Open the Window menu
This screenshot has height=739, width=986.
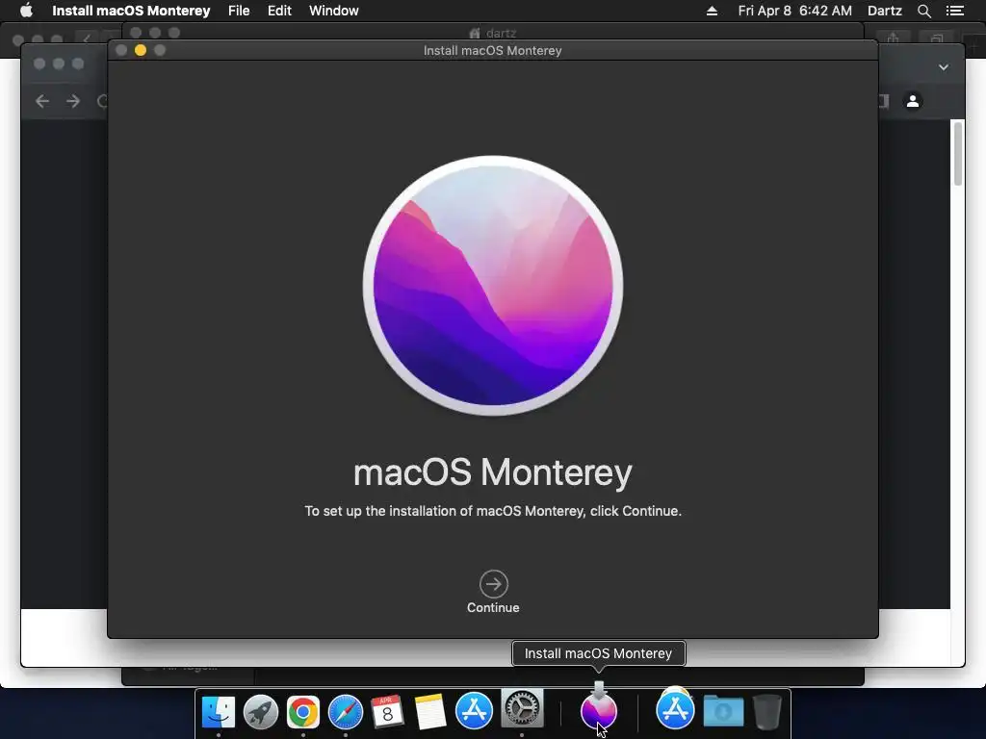point(334,11)
